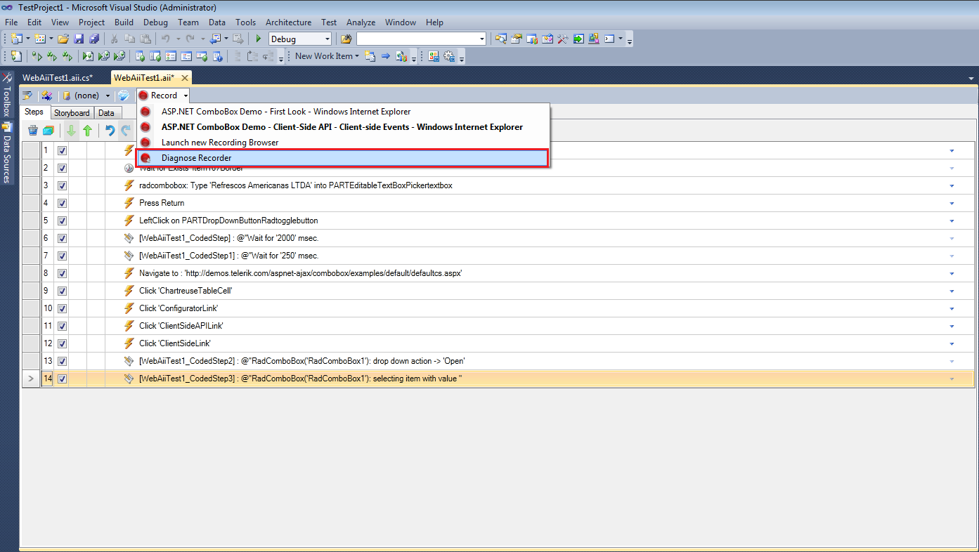Uncheck step 5 LeftClick checkbox
This screenshot has height=552, width=979.
(62, 221)
